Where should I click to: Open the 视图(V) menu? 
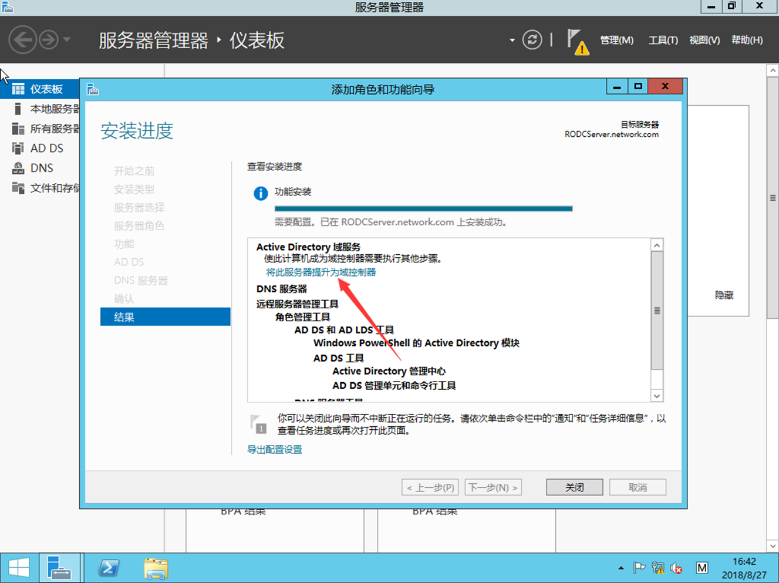pos(704,40)
